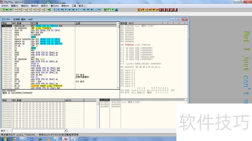
Task: Show CPU window with C icon
Action: click(77, 10)
